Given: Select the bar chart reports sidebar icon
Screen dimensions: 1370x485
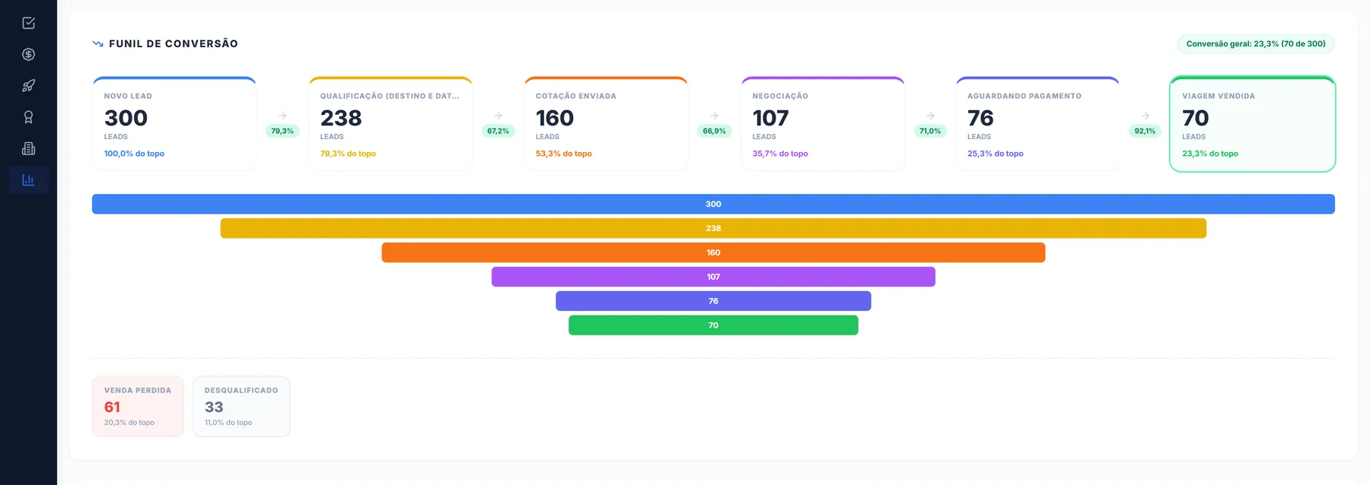Looking at the screenshot, I should (x=28, y=180).
